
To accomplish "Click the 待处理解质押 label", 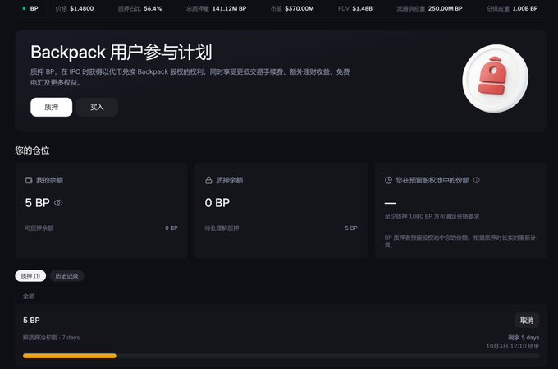I will pyautogui.click(x=222, y=228).
